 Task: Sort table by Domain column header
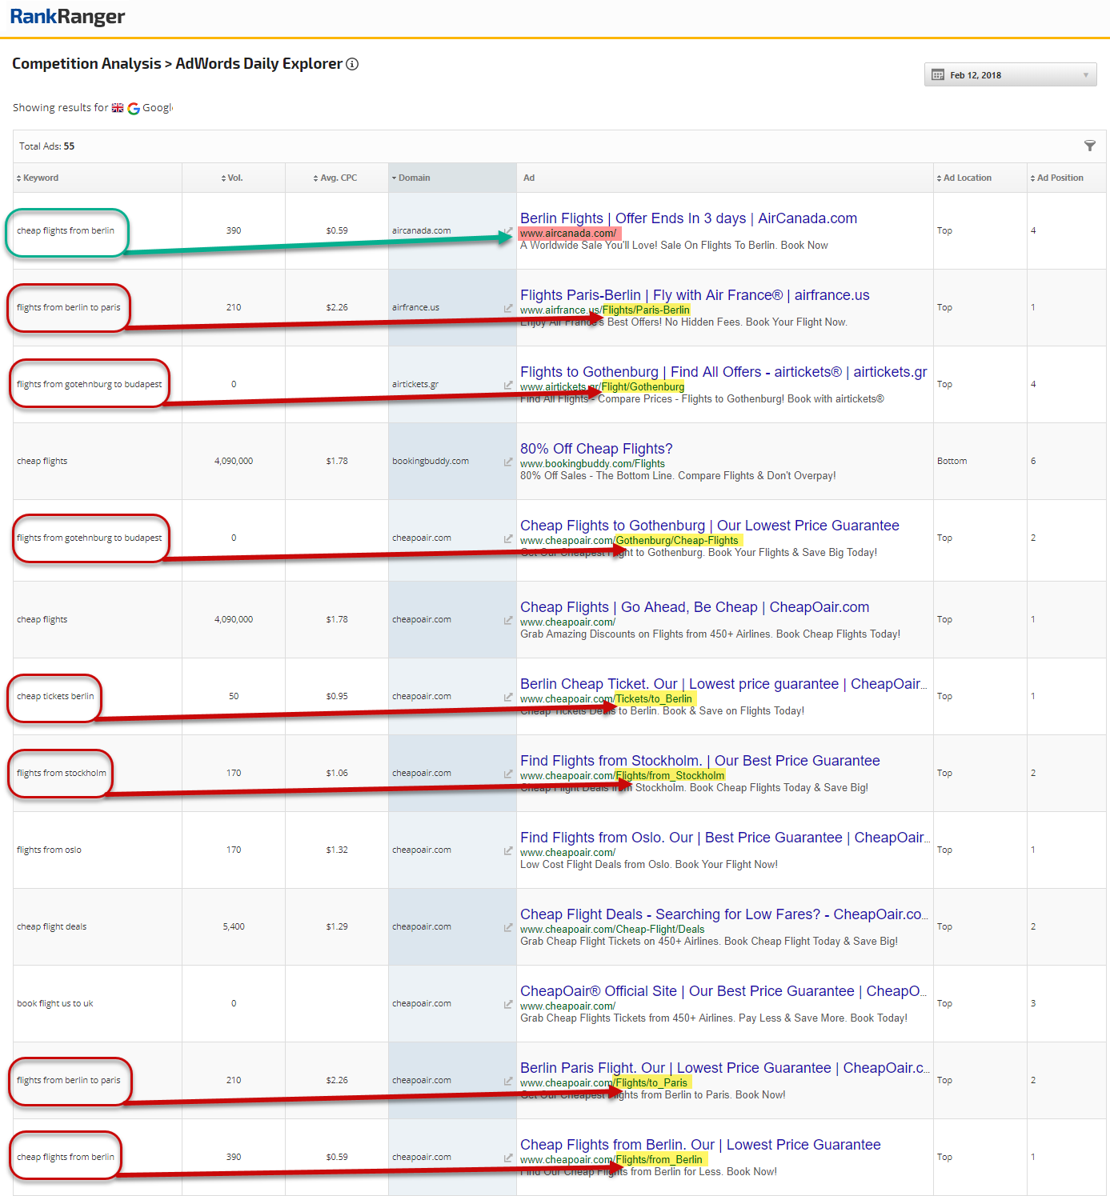[414, 178]
